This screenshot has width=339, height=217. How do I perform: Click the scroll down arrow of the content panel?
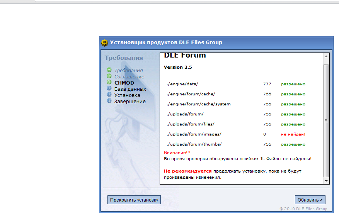[326, 181]
